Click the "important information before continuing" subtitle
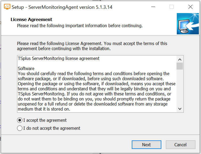 pyautogui.click(x=80, y=26)
